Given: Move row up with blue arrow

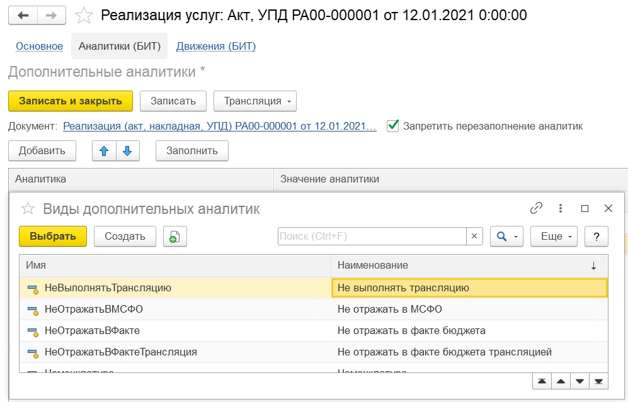Looking at the screenshot, I should pyautogui.click(x=104, y=151).
